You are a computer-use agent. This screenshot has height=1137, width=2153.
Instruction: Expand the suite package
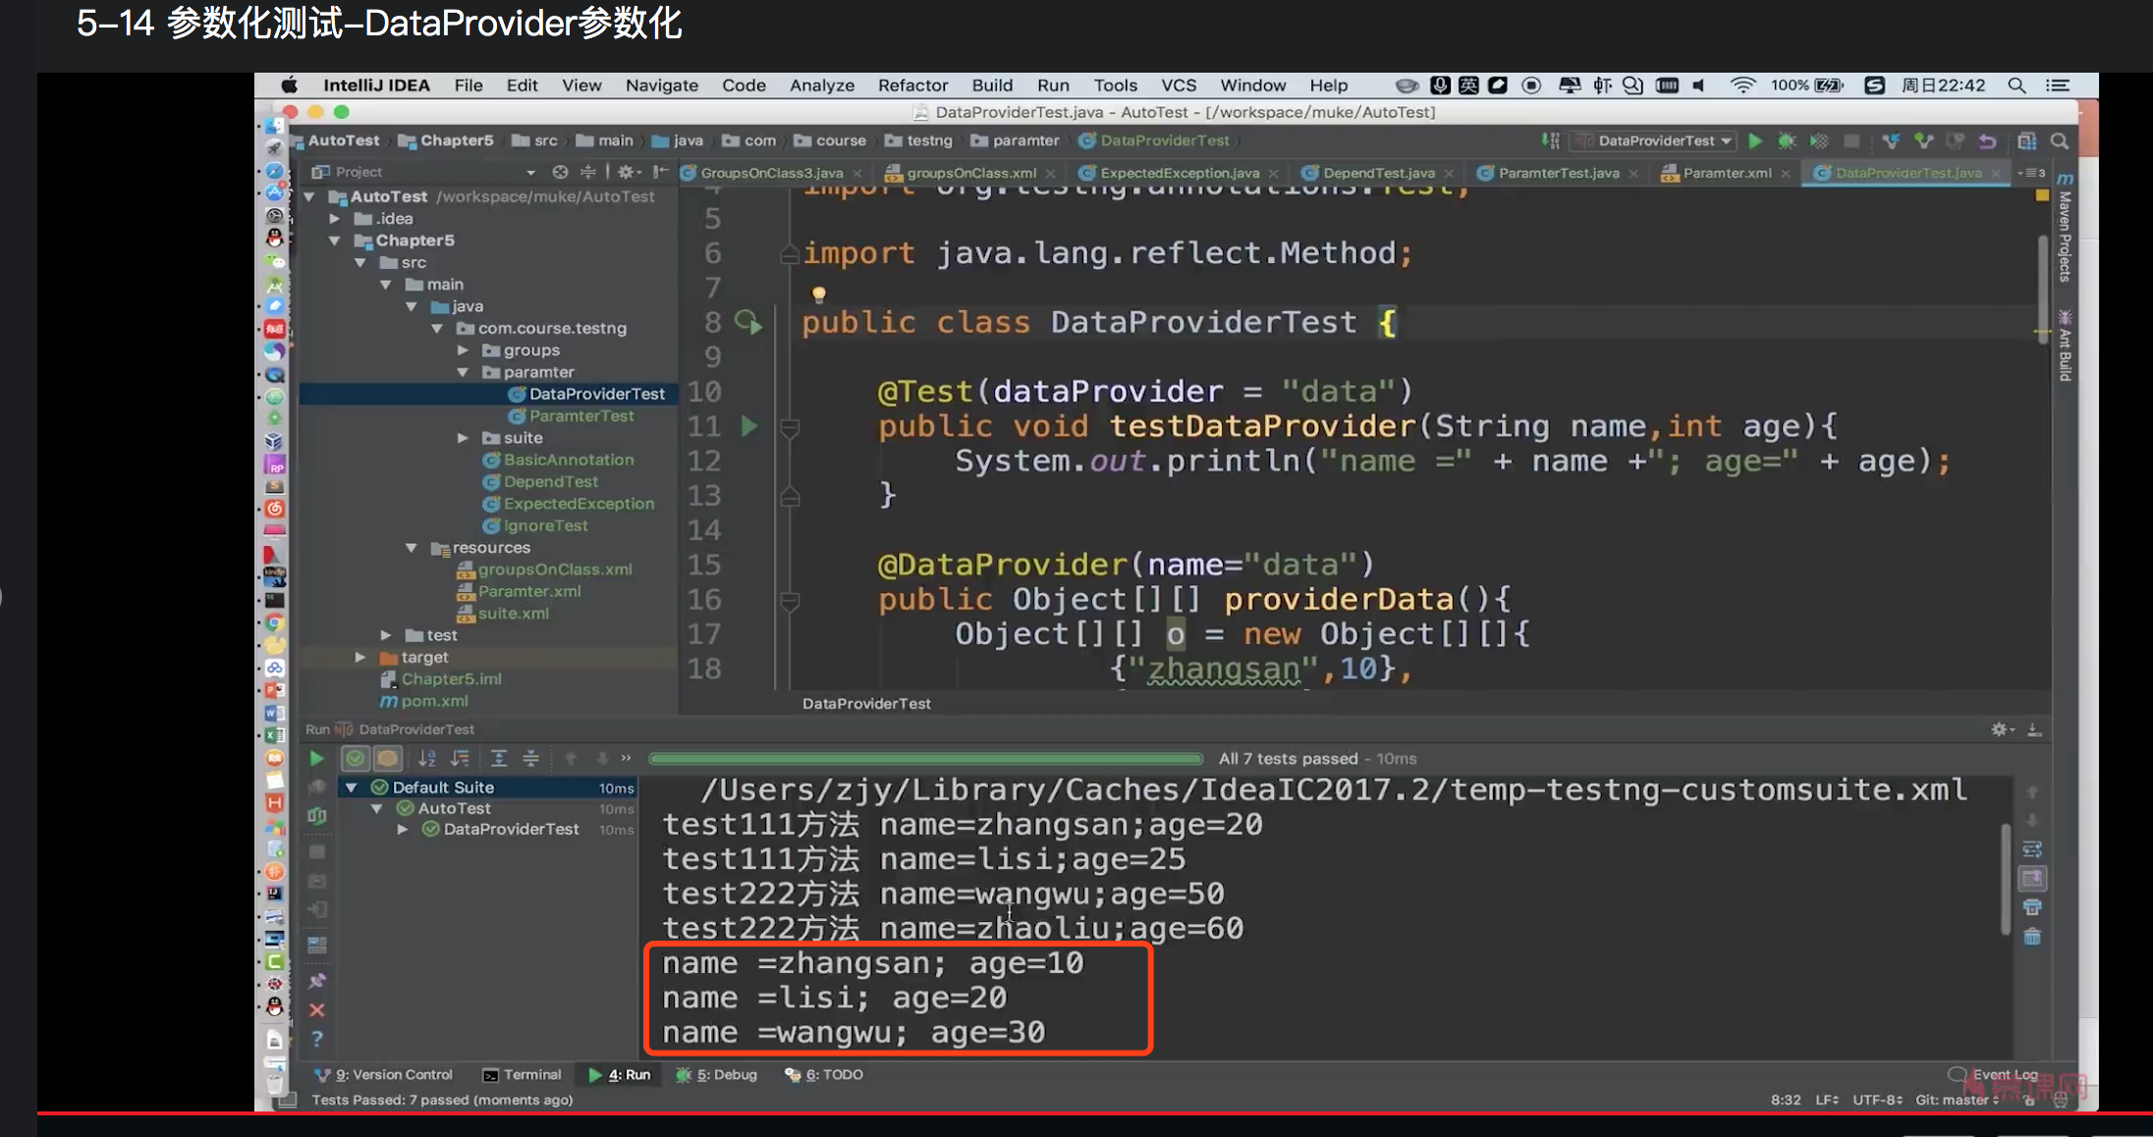pyautogui.click(x=463, y=438)
